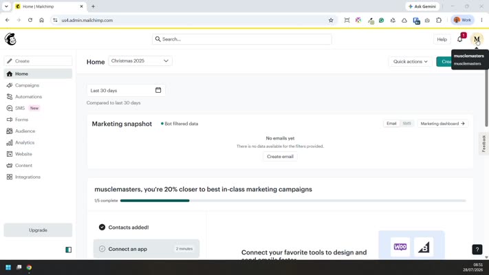Click the Integrations grid icon
The image size is (489, 275).
point(10,177)
